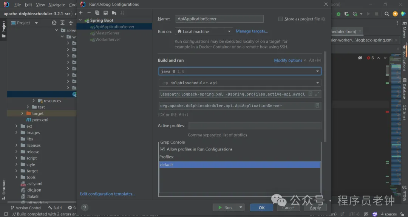This screenshot has width=408, height=217.
Task: Collapse the Spring Boot configuration group
Action: coord(80,20)
